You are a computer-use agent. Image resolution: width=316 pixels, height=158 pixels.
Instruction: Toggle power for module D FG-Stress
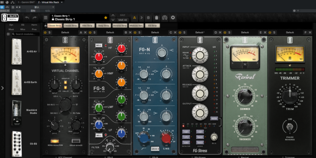point(180,32)
